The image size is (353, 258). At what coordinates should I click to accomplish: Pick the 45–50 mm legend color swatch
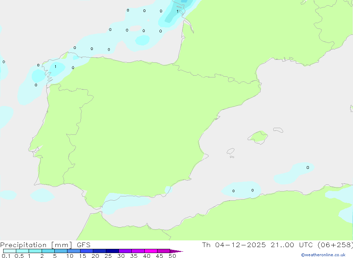point(163,251)
